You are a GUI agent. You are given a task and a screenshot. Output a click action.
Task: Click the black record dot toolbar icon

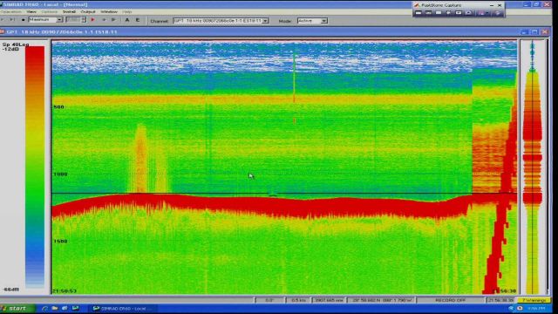pos(24,19)
